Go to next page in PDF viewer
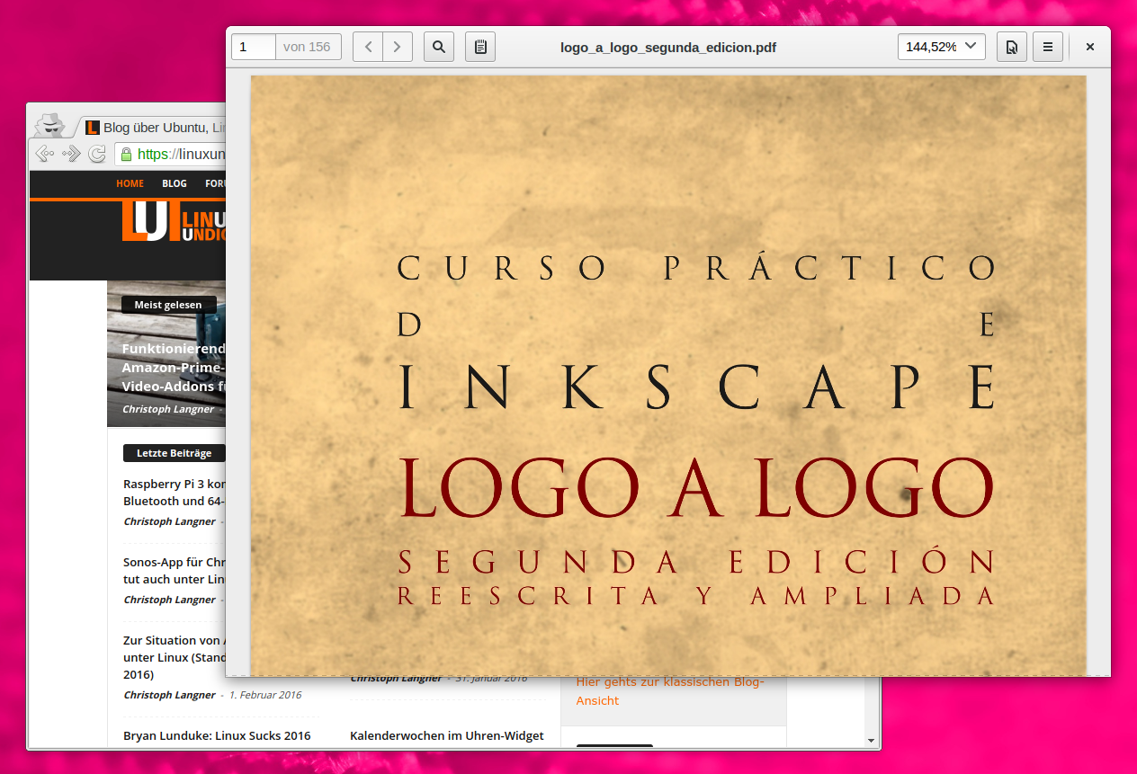 (398, 47)
